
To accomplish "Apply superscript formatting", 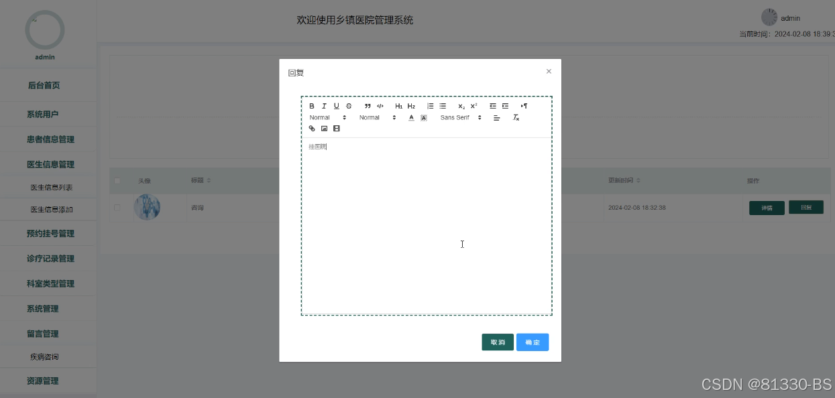I will tap(474, 106).
